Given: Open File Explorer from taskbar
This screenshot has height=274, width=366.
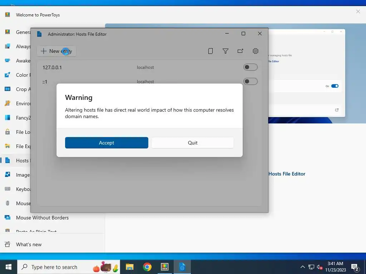Looking at the screenshot, I should [129, 267].
